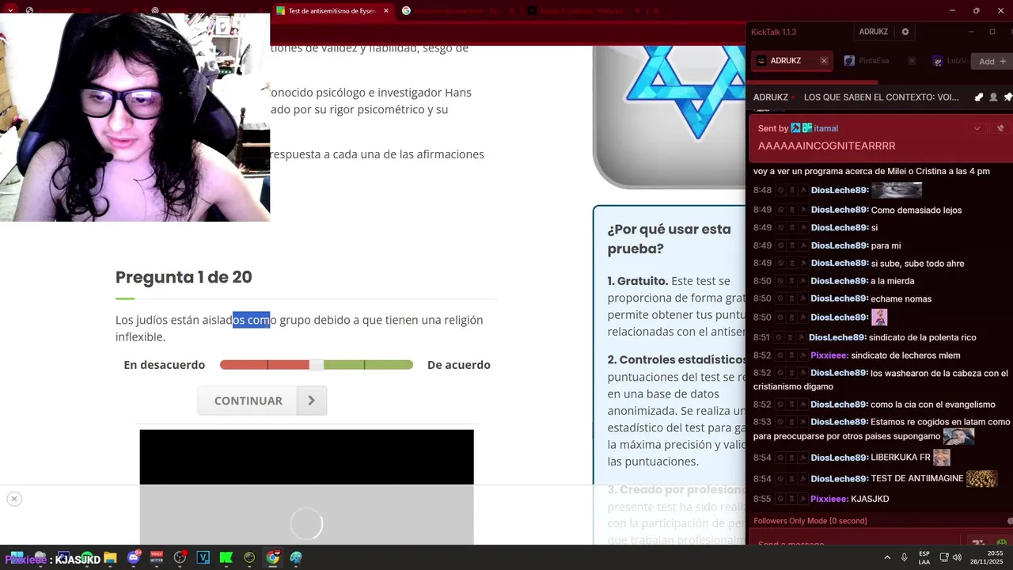Click Pixxieee name on KJASJKD message
The image size is (1013, 570).
pyautogui.click(x=829, y=499)
